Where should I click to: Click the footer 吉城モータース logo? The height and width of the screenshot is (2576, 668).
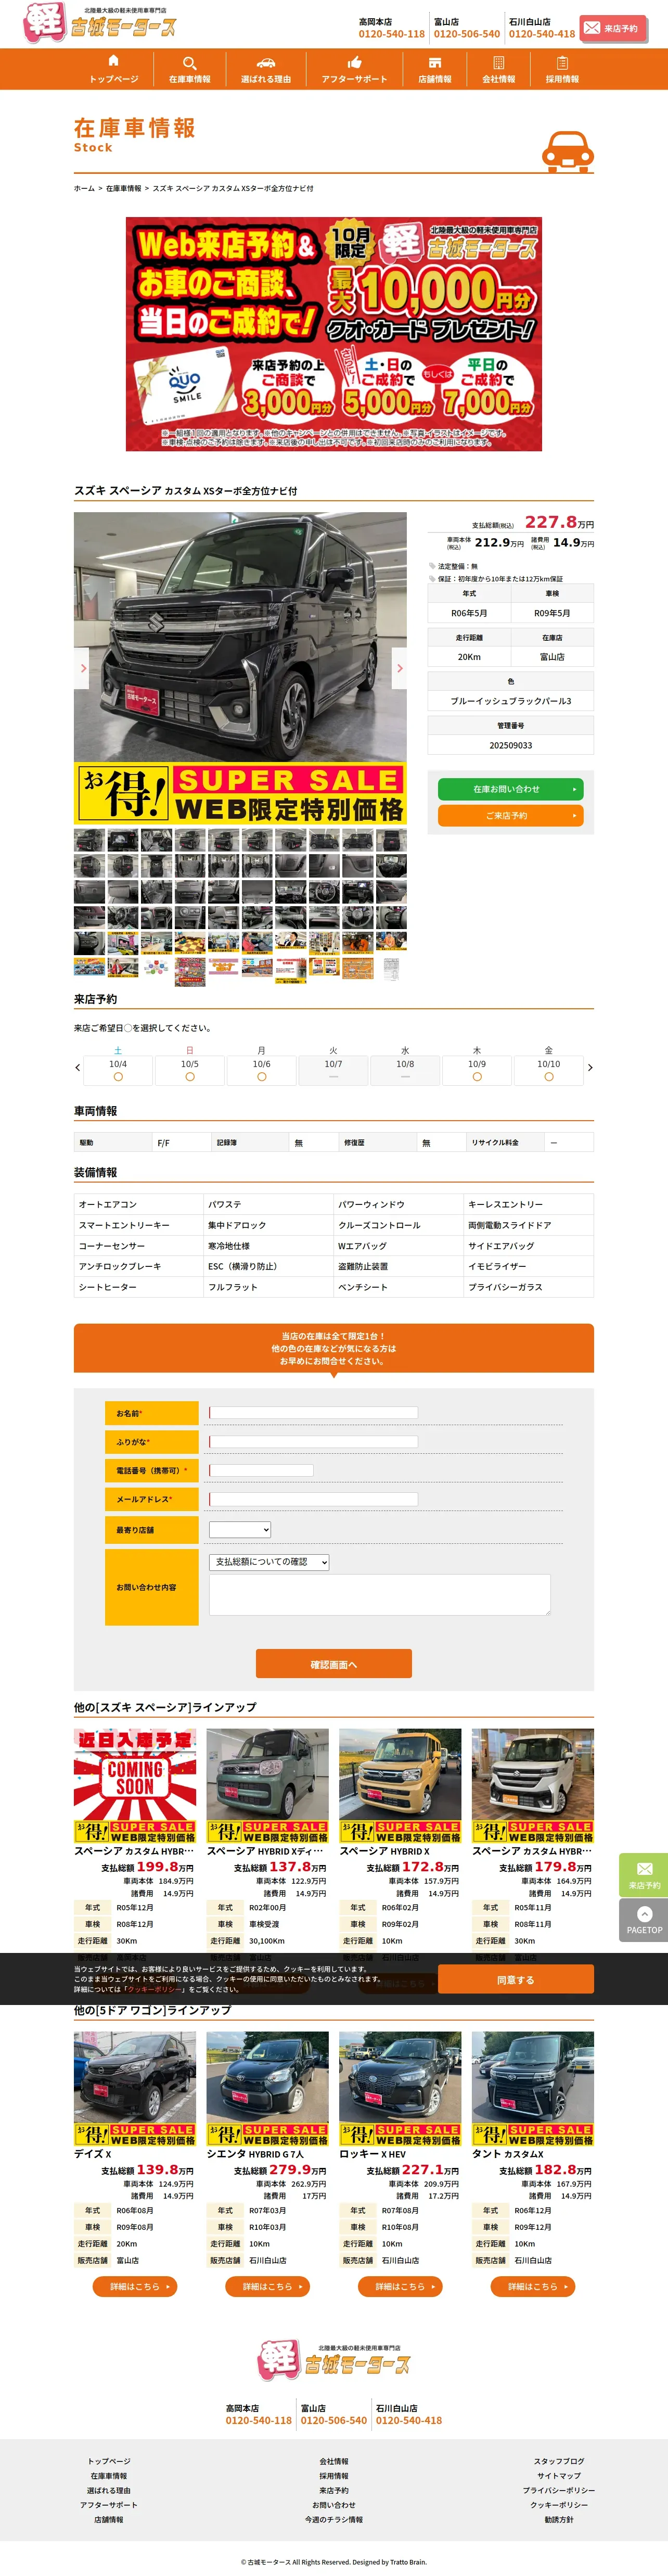coord(334,2361)
